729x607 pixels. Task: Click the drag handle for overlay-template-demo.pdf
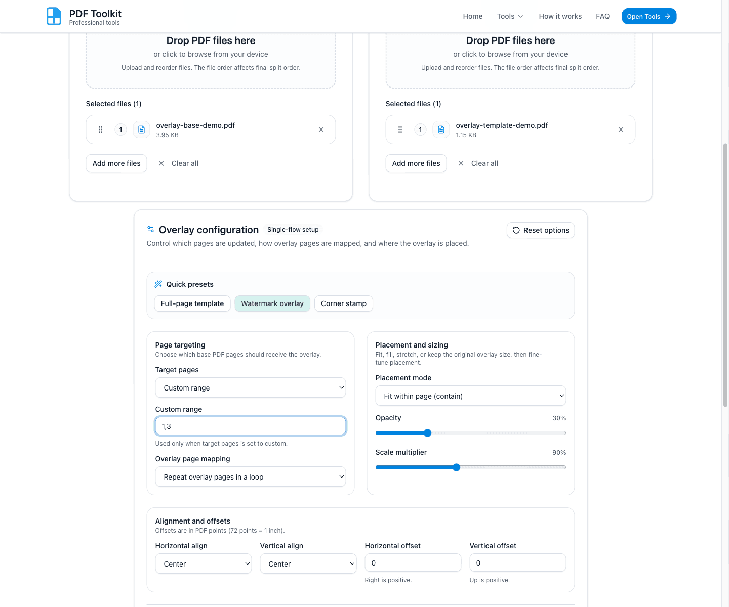(400, 129)
